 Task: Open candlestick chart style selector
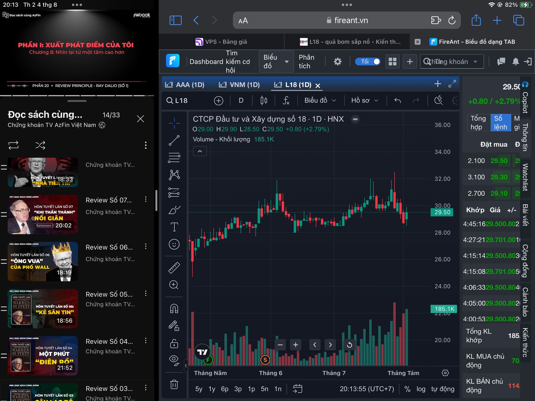[x=264, y=101]
